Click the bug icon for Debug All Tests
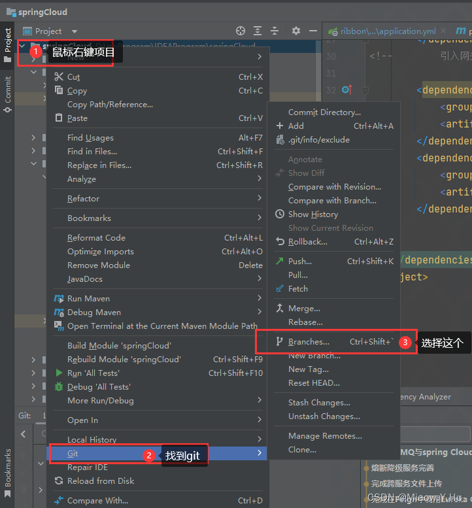 [59, 386]
